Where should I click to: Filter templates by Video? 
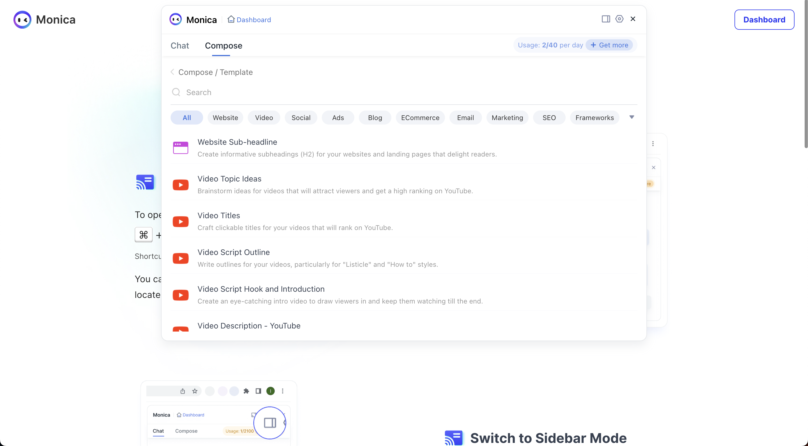coord(264,118)
